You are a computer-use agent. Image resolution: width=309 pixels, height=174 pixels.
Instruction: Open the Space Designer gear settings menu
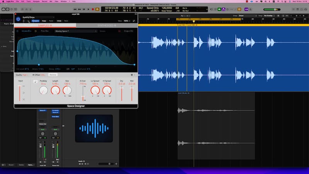132,75
